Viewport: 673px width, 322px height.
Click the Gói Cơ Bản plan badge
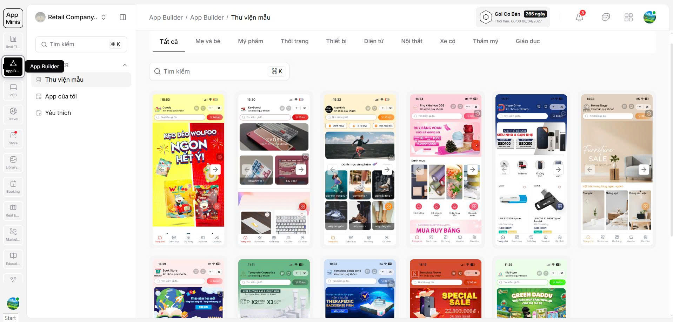pos(513,17)
